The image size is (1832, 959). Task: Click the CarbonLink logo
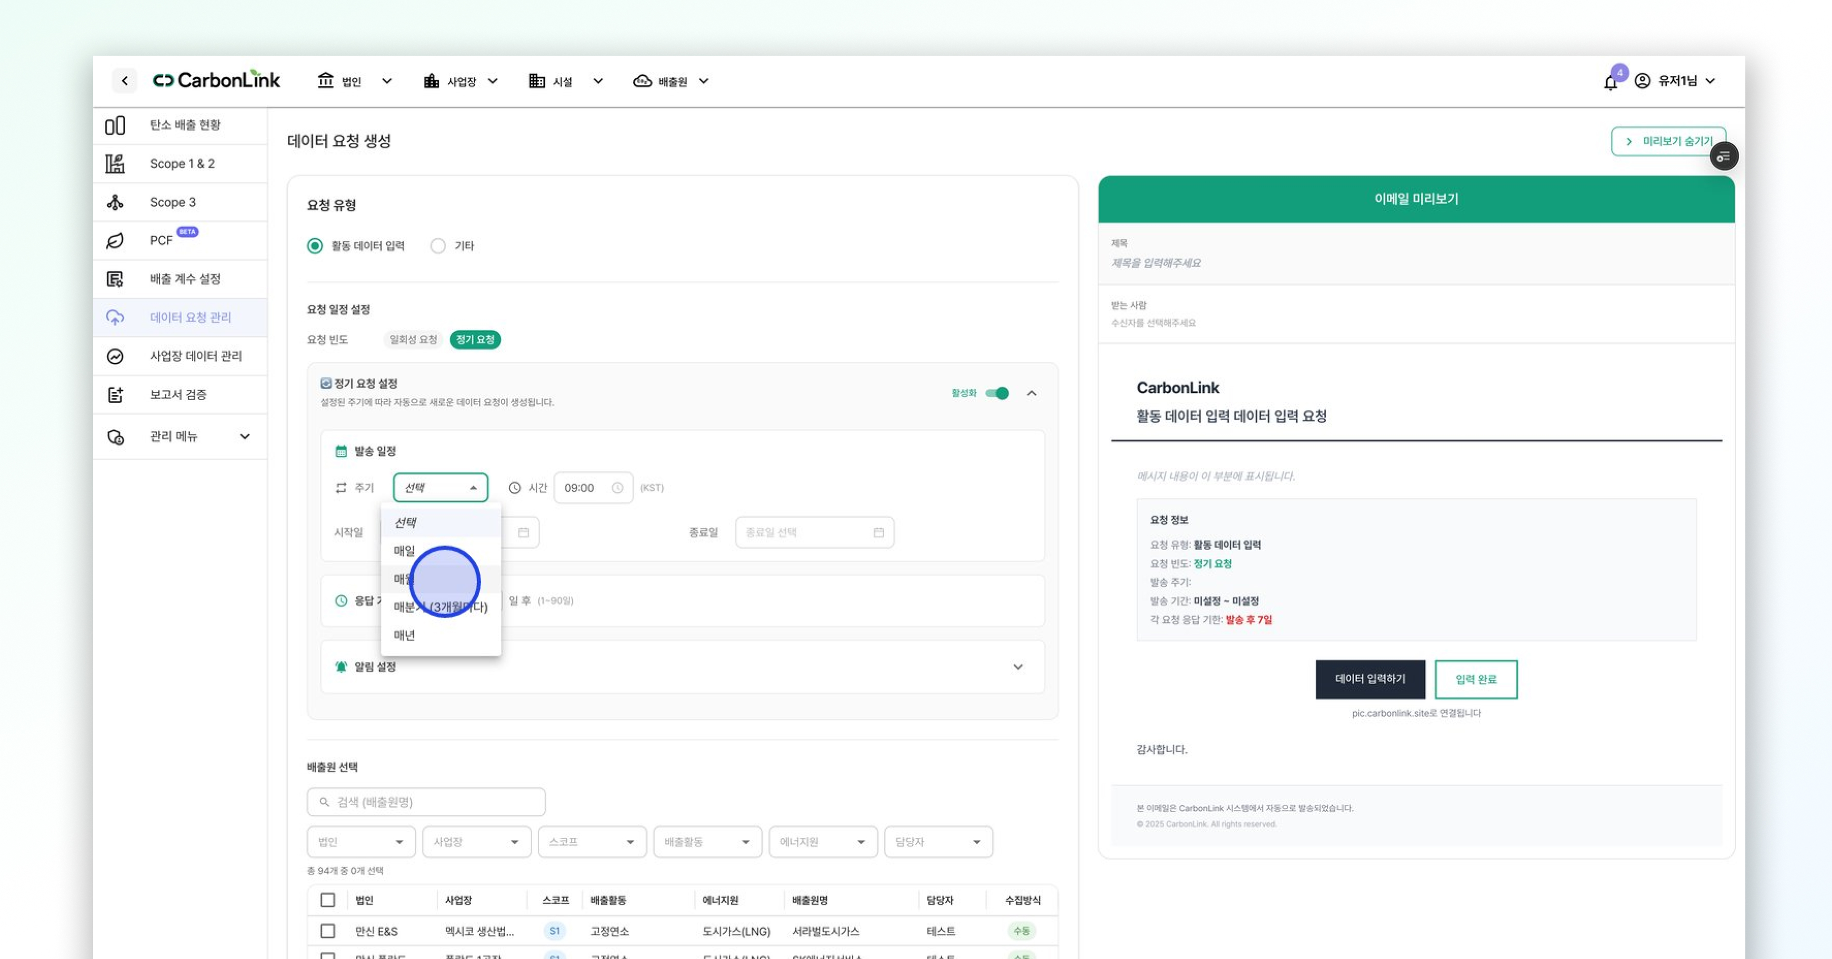[x=216, y=80]
